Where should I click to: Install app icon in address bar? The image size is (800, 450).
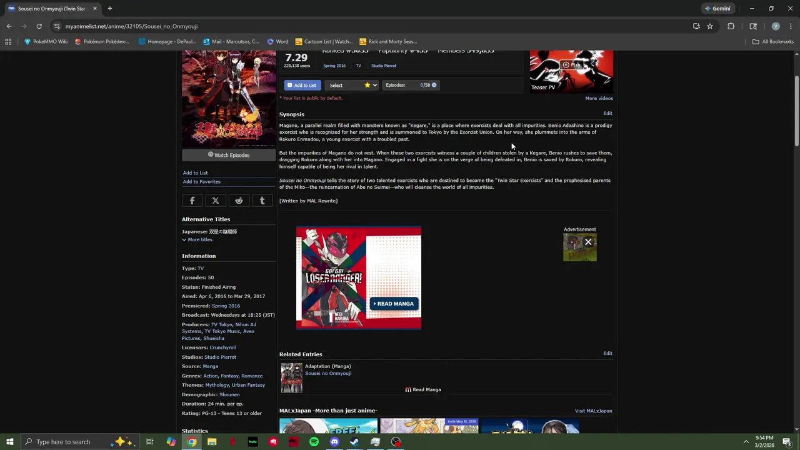pos(696,26)
